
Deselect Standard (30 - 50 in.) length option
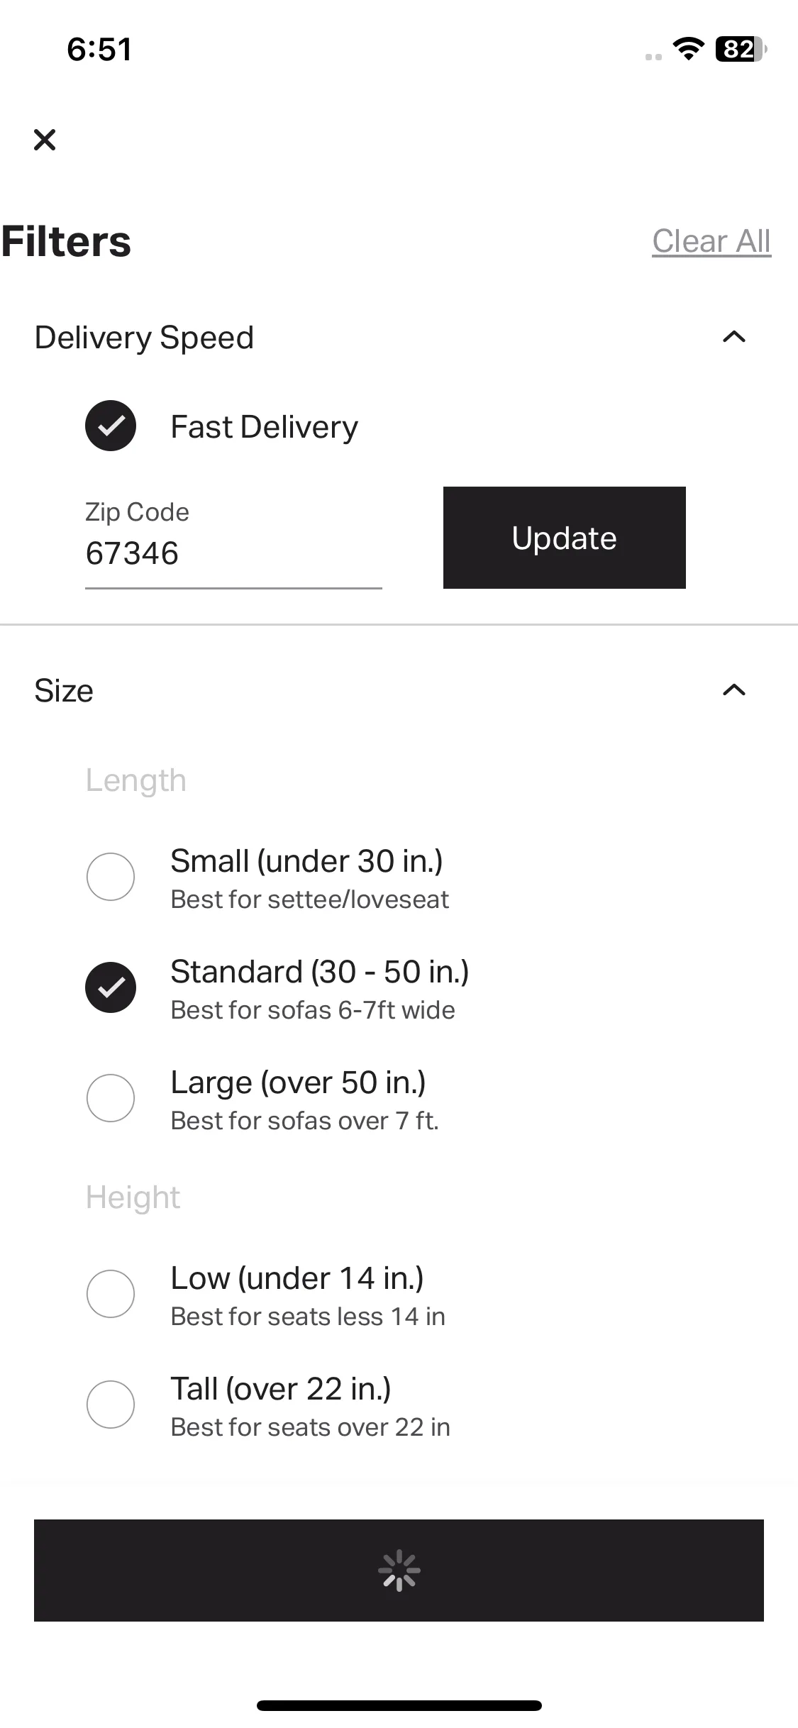(x=111, y=987)
